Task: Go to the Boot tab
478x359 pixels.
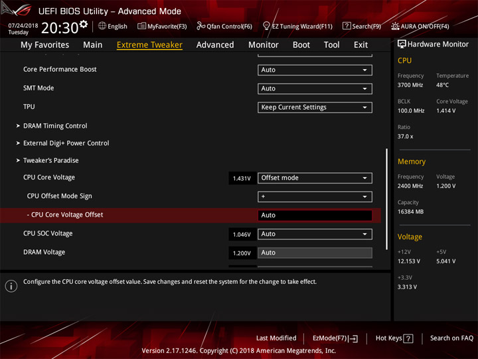Action: coord(301,45)
